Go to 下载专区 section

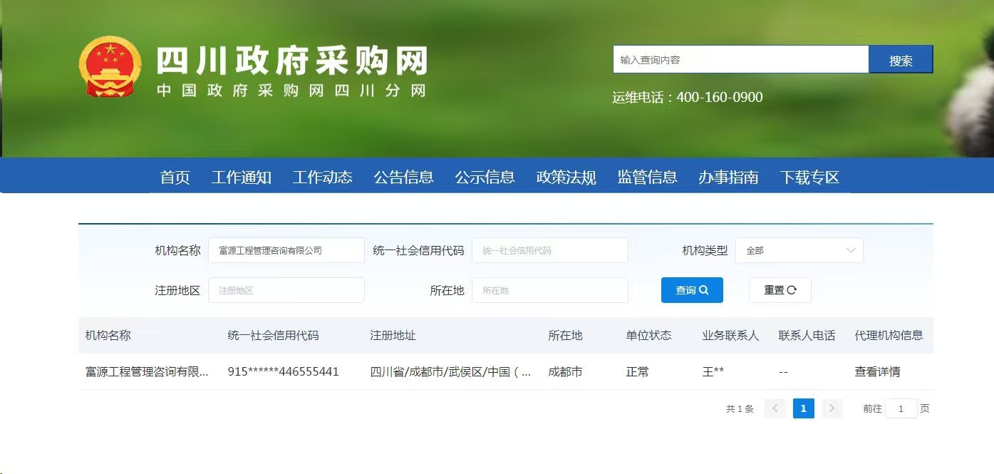(809, 177)
